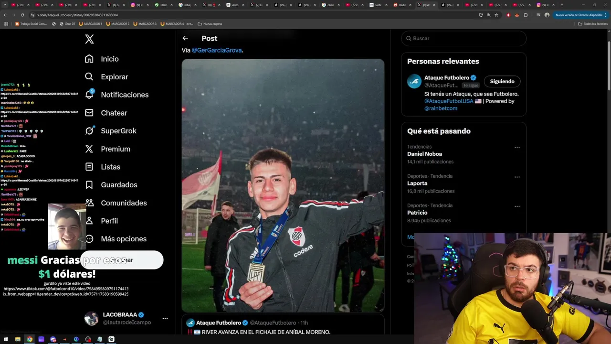Open the Extensions puzzle icon
The image size is (611, 344).
(526, 15)
